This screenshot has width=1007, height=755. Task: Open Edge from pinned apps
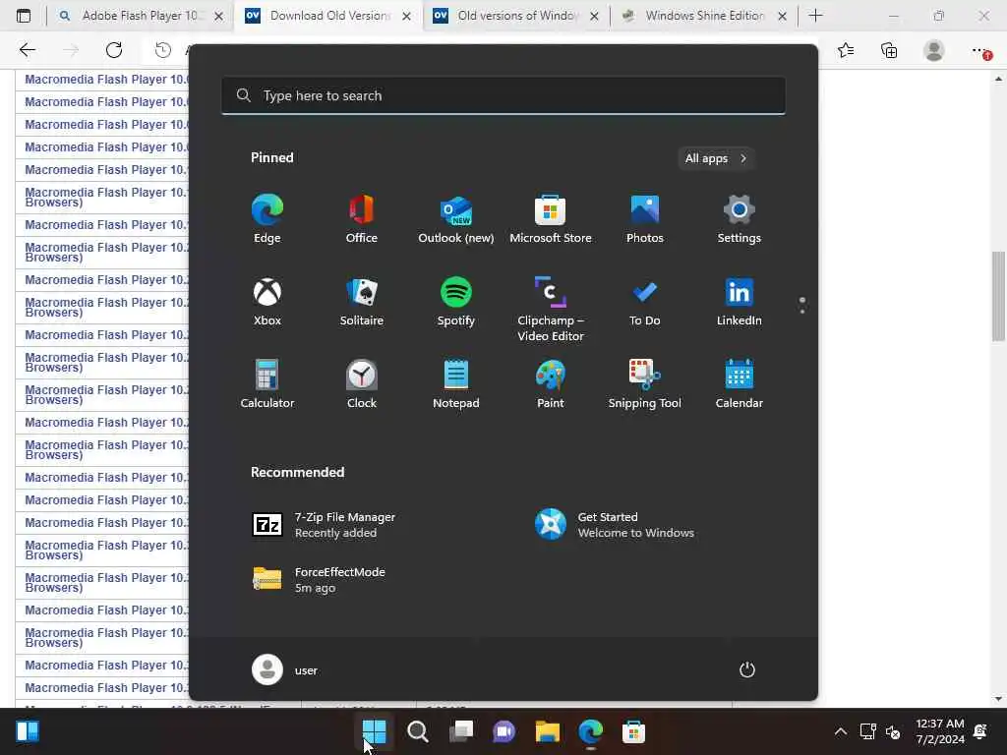pyautogui.click(x=267, y=219)
